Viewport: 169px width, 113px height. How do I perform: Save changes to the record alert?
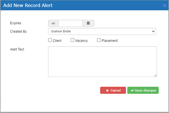[143, 90]
